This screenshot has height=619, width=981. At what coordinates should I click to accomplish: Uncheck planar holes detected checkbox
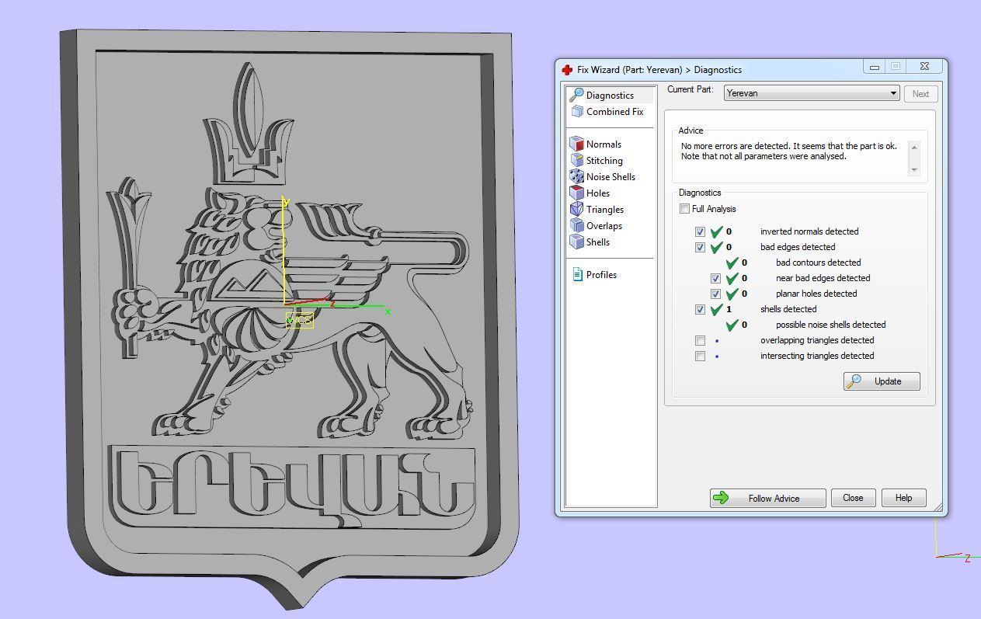715,294
